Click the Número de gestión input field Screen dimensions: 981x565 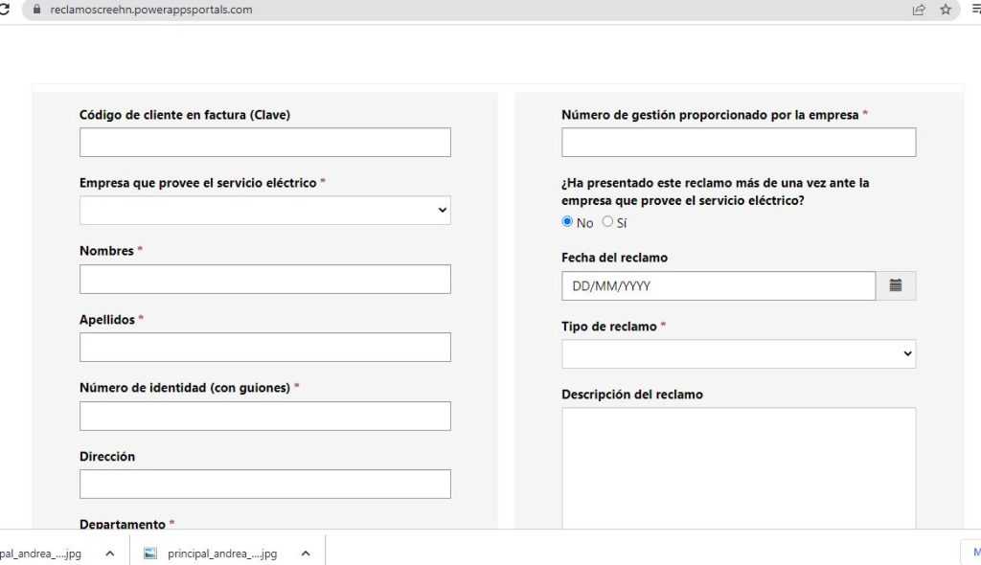coord(739,142)
